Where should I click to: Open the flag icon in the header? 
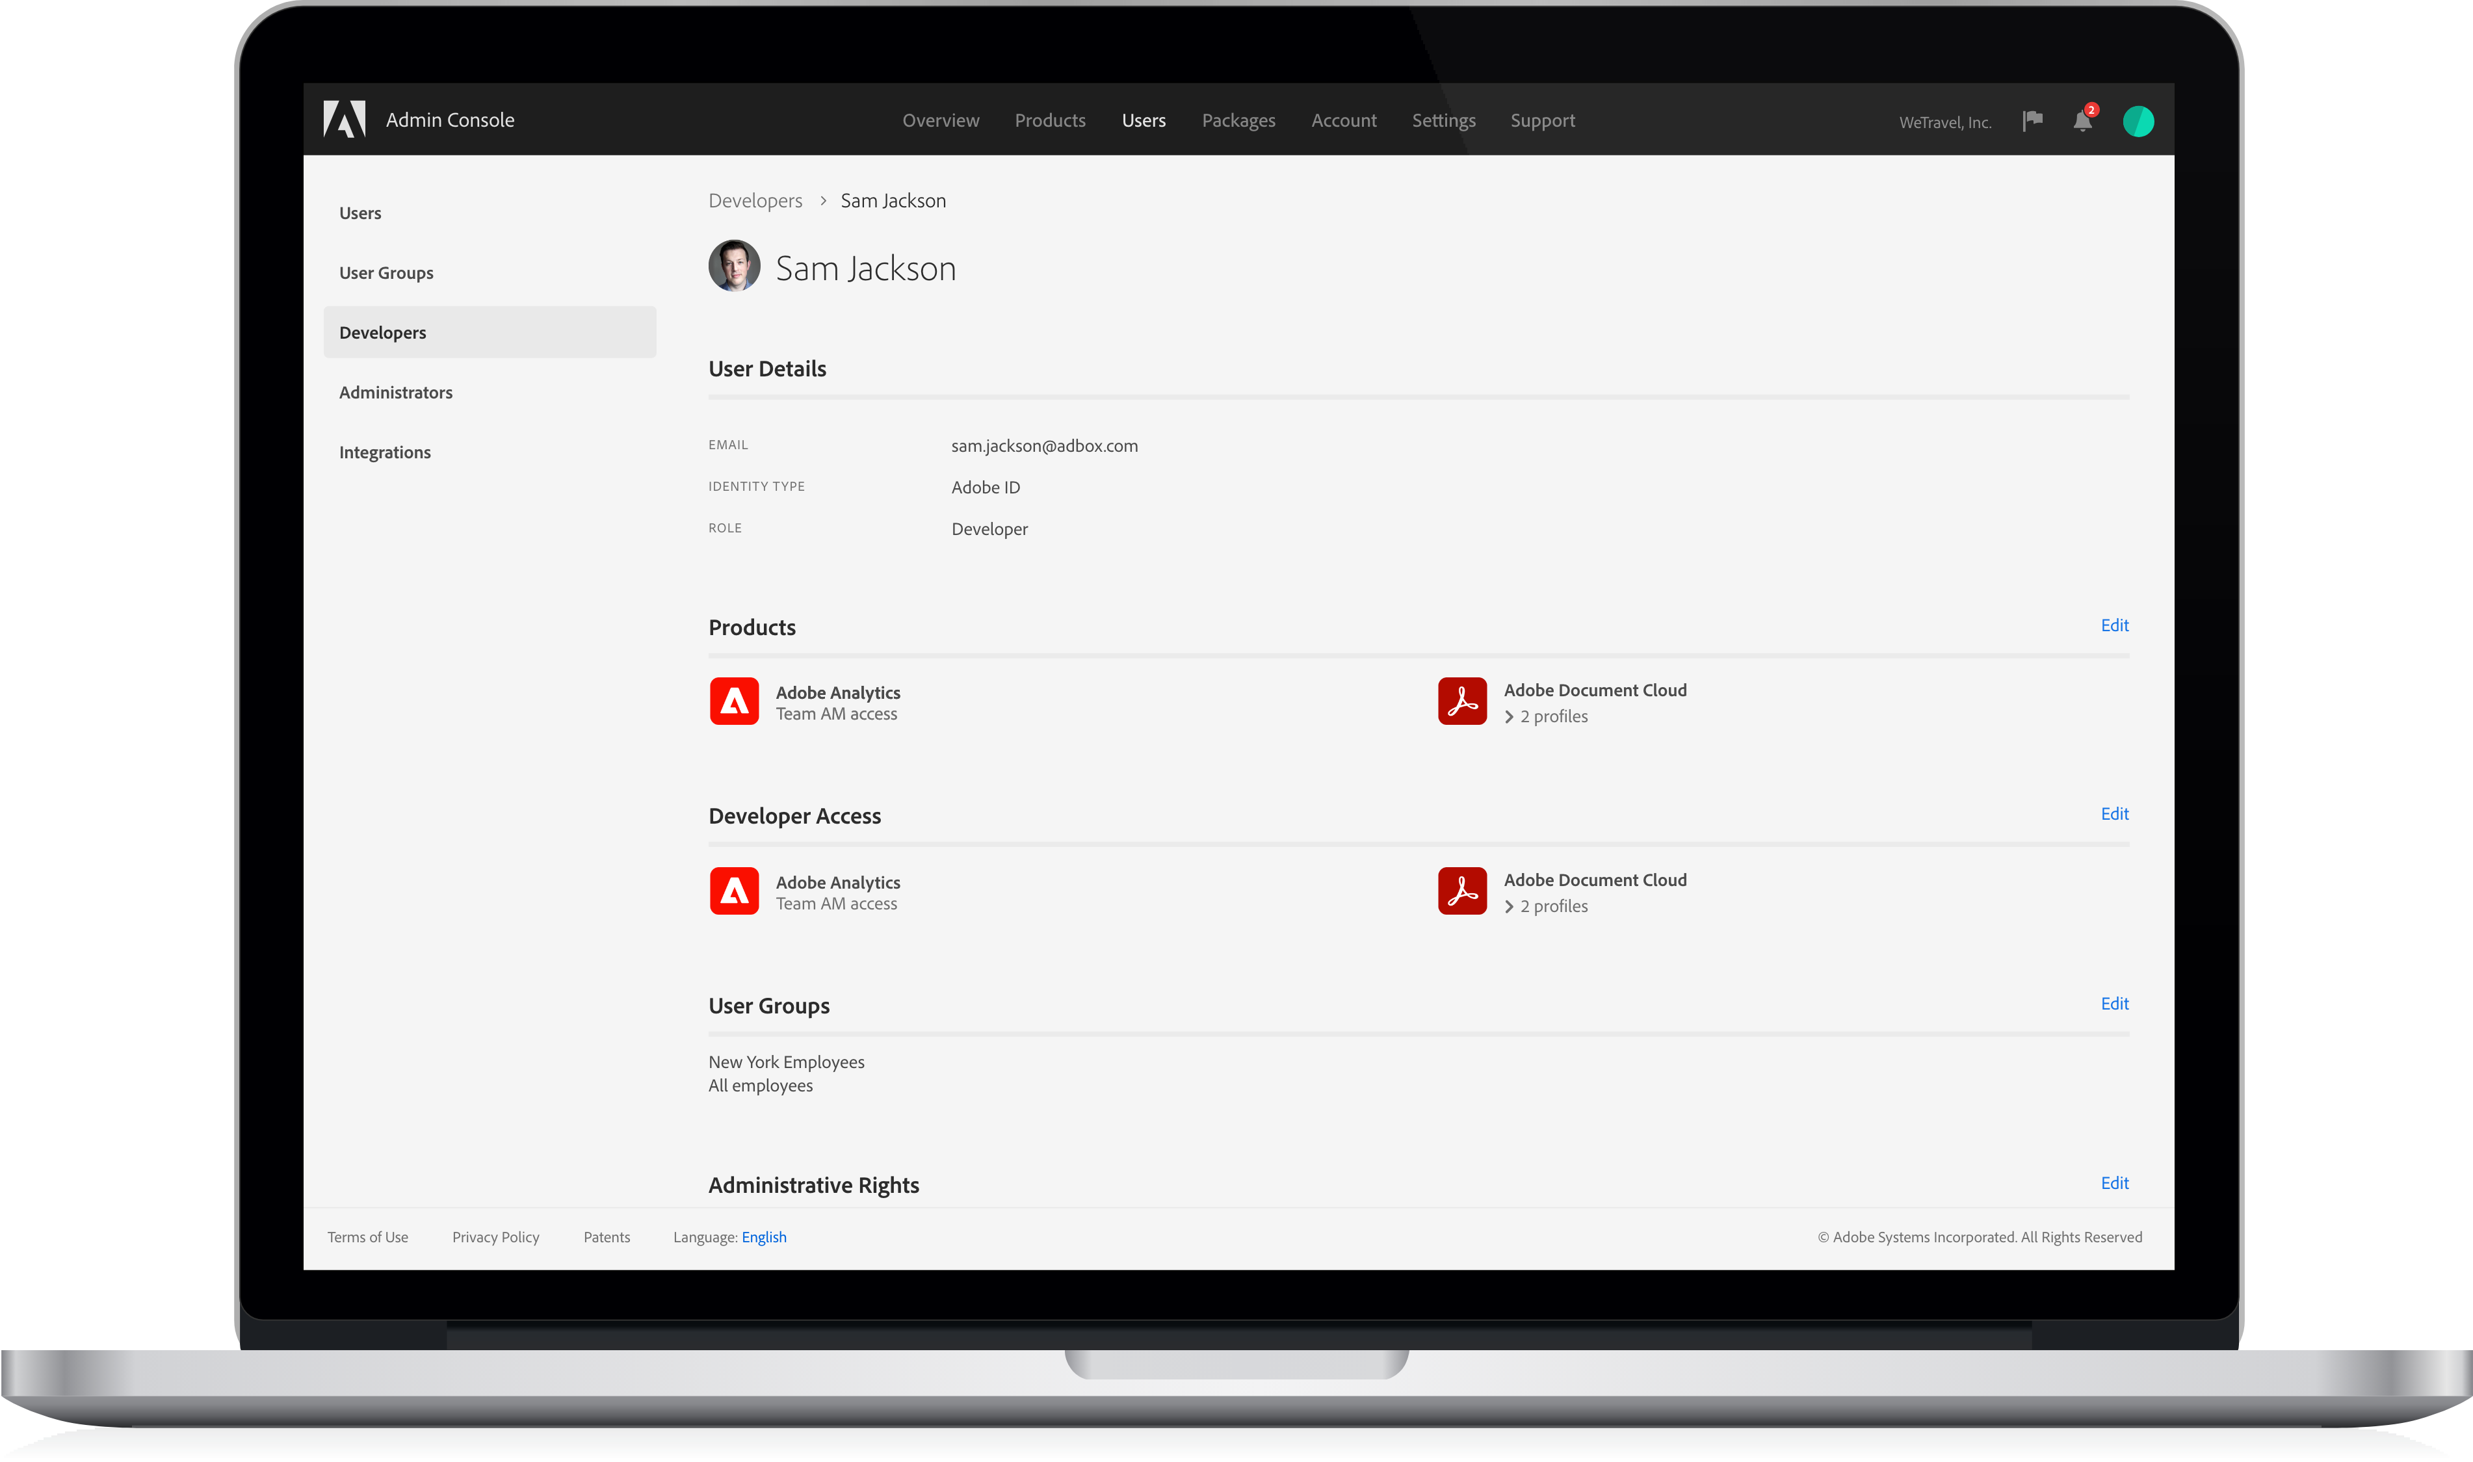2033,120
